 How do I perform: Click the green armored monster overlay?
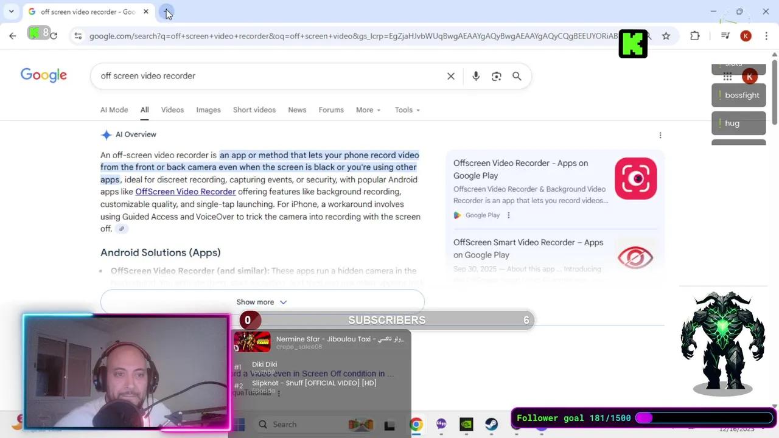pyautogui.click(x=722, y=344)
